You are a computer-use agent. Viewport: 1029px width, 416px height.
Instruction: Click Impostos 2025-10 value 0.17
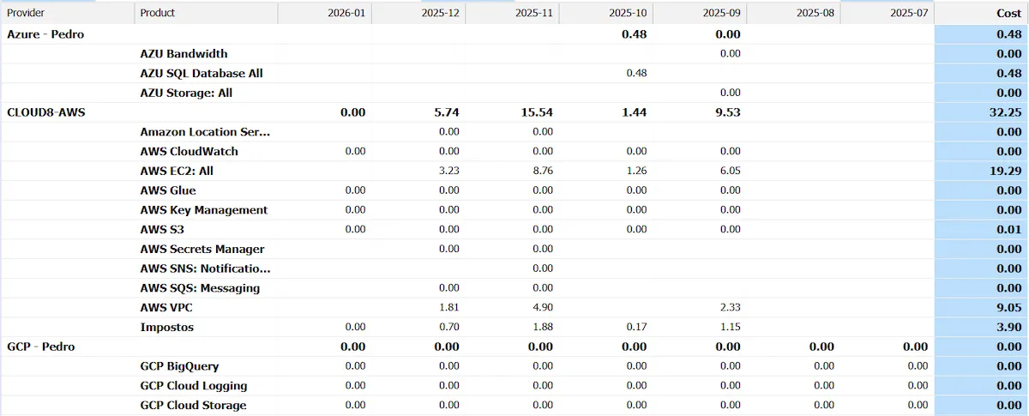pyautogui.click(x=636, y=328)
